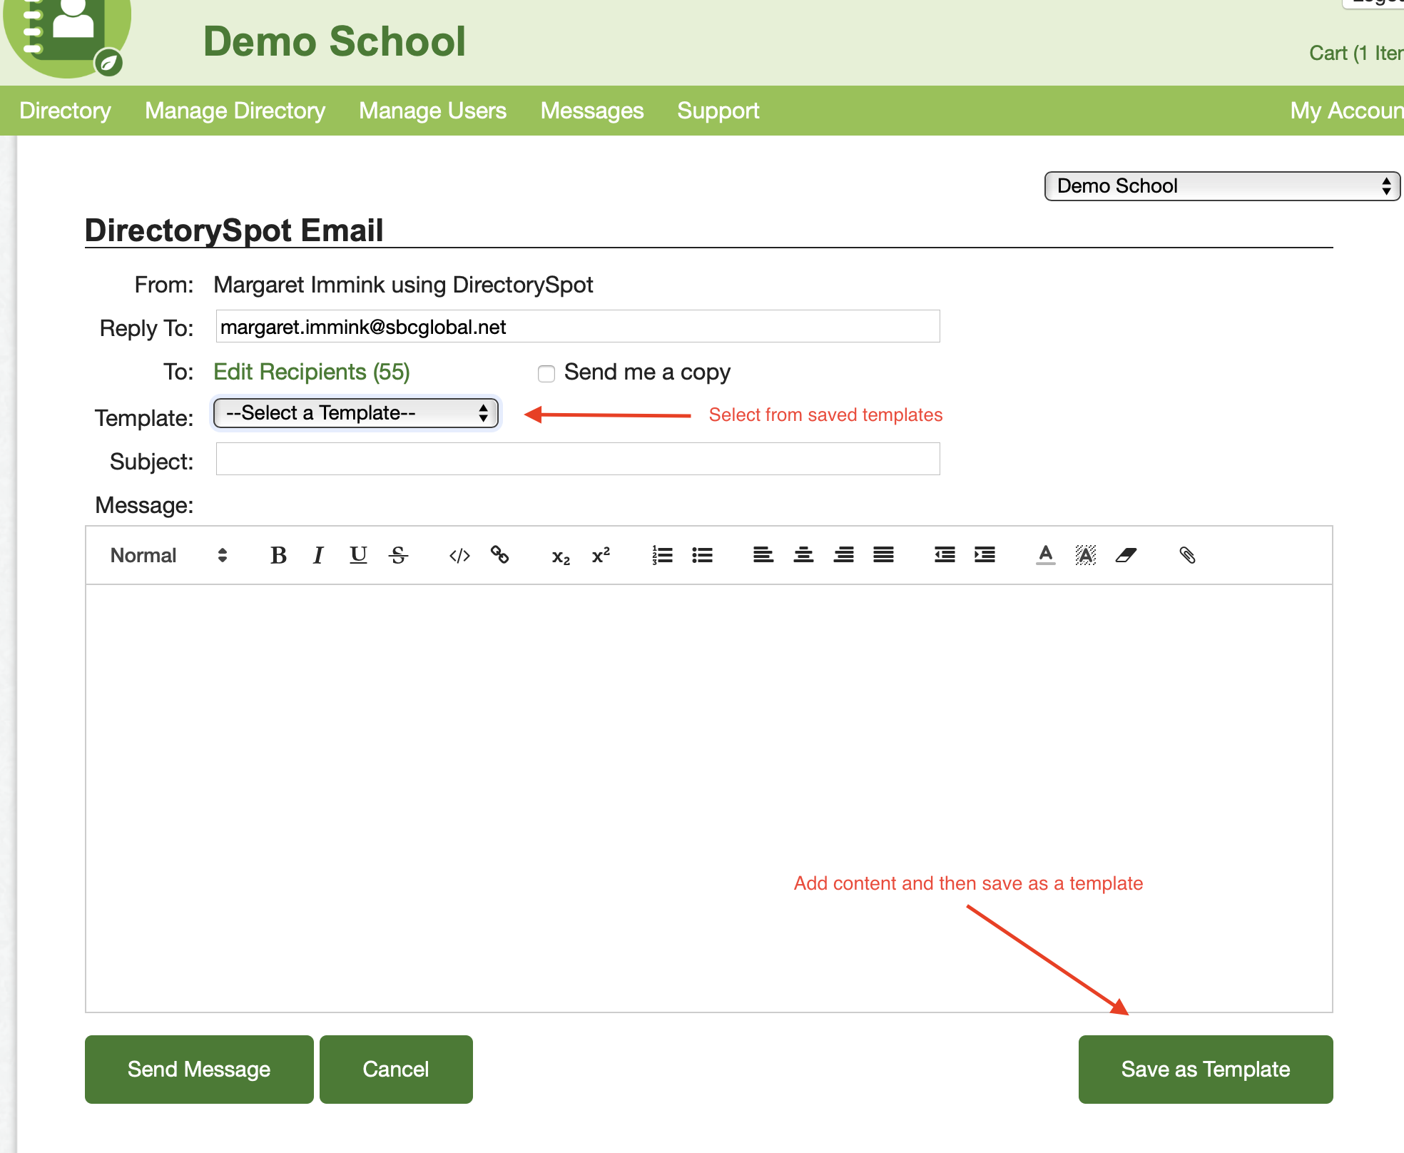Attach a file using paperclip icon
The height and width of the screenshot is (1153, 1404).
[1187, 555]
